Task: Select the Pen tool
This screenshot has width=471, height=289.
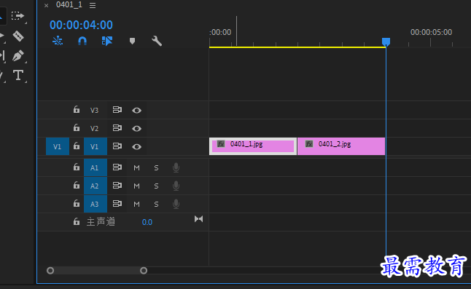Action: point(17,56)
